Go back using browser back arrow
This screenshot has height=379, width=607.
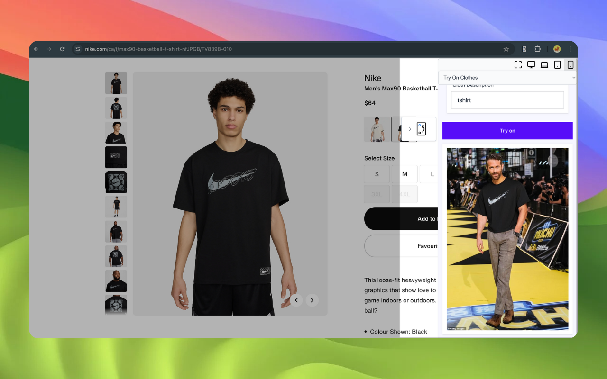tap(36, 49)
